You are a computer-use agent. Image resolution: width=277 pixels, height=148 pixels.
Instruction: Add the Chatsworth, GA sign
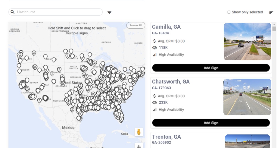(x=211, y=123)
